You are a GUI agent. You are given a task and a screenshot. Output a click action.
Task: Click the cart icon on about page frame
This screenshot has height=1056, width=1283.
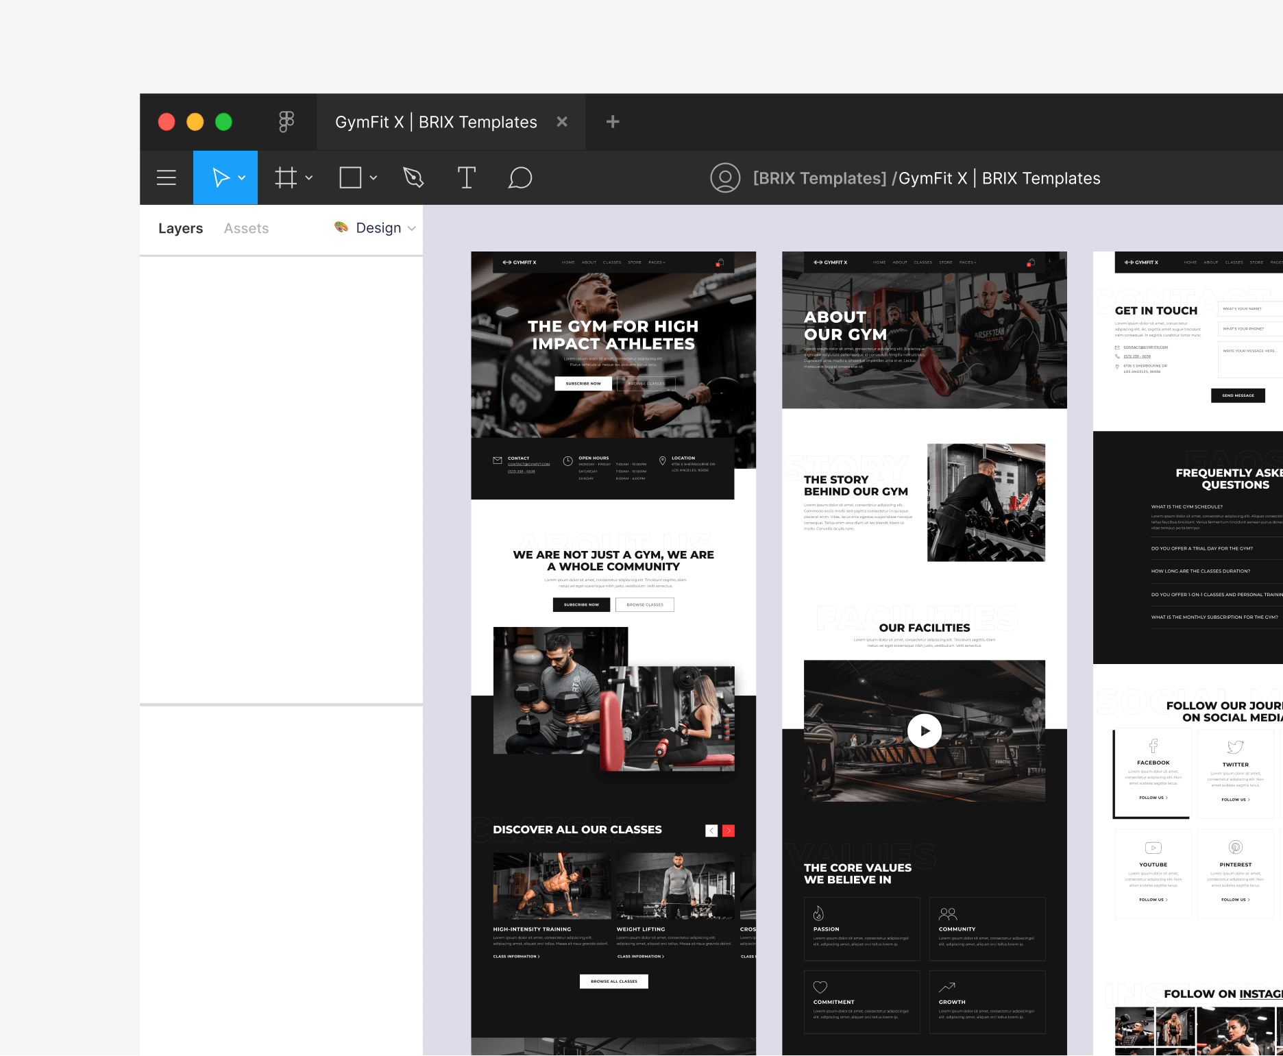click(1031, 262)
